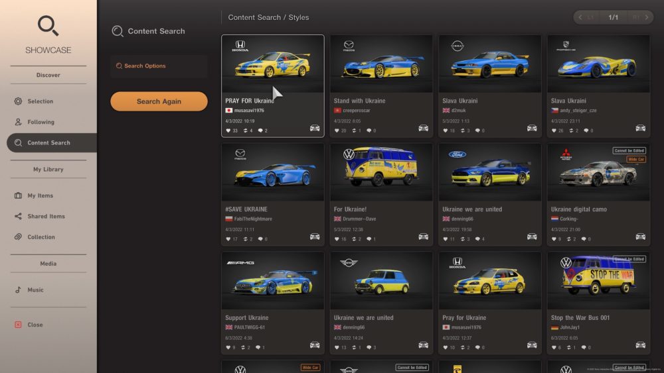Screen dimensions: 664x373
Task: Click the Content Search / Styles breadcrumb
Action: pos(268,17)
